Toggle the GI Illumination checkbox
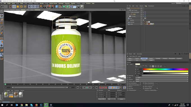This screenshot has width=191, height=107. point(140,90)
